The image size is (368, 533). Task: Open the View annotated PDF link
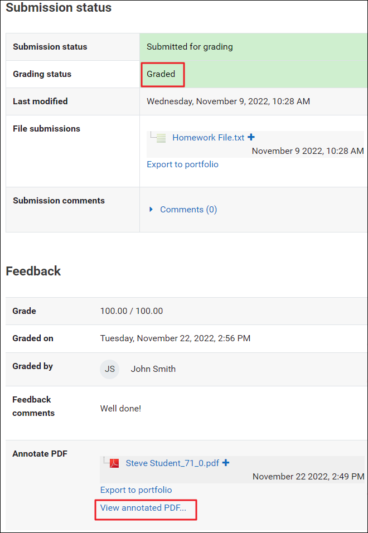pos(143,508)
